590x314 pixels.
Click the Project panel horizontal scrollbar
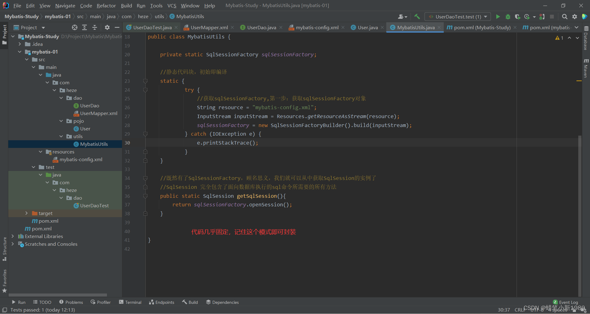click(x=58, y=295)
